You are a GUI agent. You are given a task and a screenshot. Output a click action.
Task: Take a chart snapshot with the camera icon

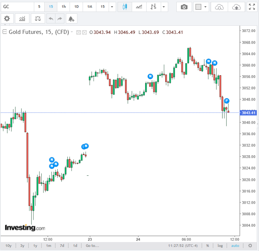[184, 7]
